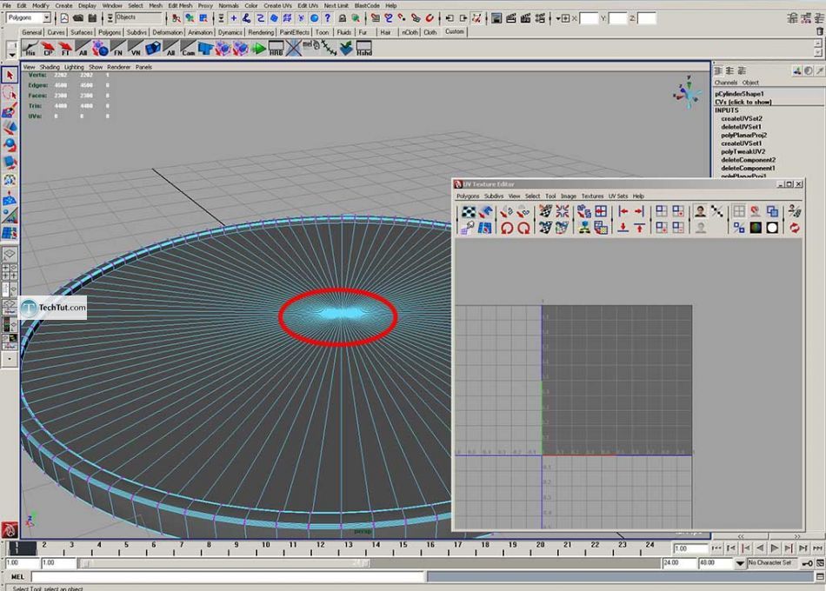
Task: Toggle display image portrait icon in UV editor
Action: [x=700, y=212]
